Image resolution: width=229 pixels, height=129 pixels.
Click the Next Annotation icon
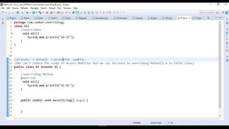(97, 13)
